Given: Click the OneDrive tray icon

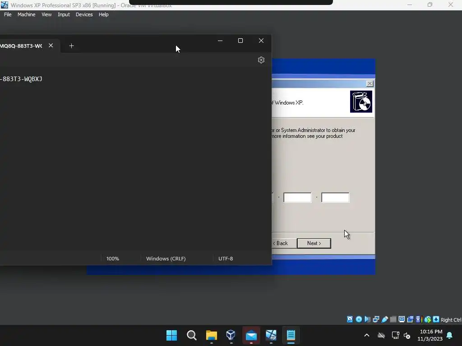Looking at the screenshot, I should pos(381,335).
